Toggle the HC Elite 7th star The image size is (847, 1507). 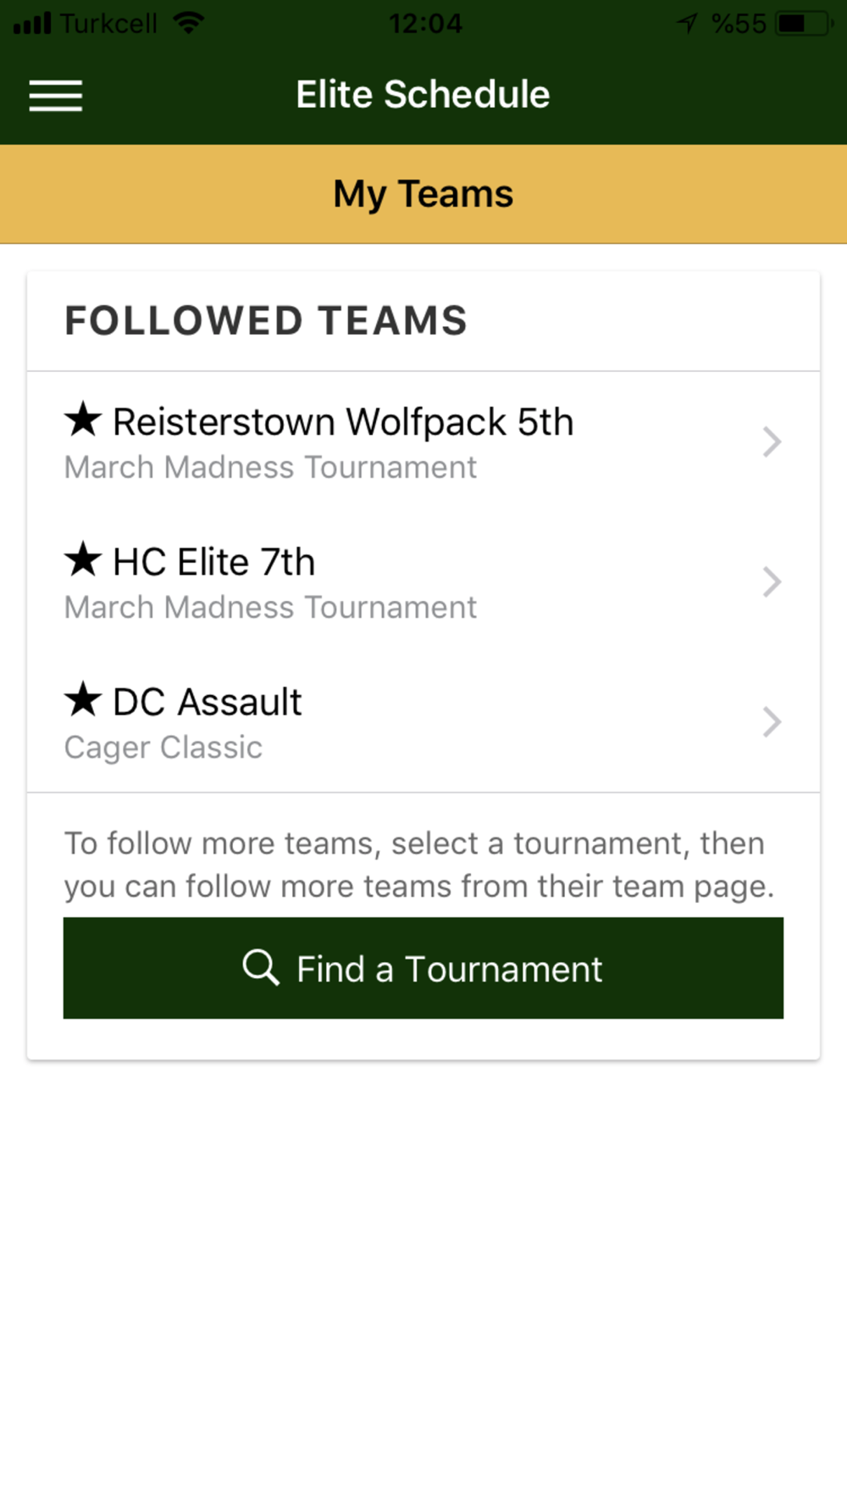pos(83,559)
